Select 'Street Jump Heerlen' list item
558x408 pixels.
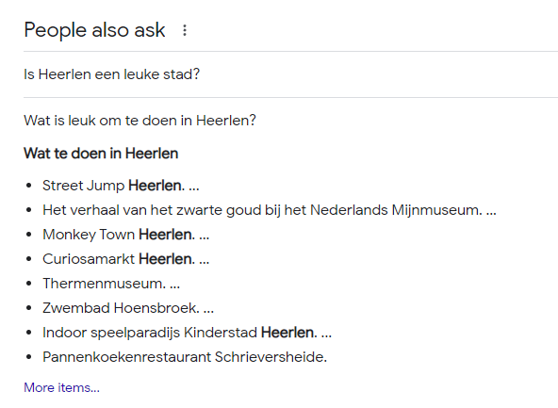coord(121,186)
